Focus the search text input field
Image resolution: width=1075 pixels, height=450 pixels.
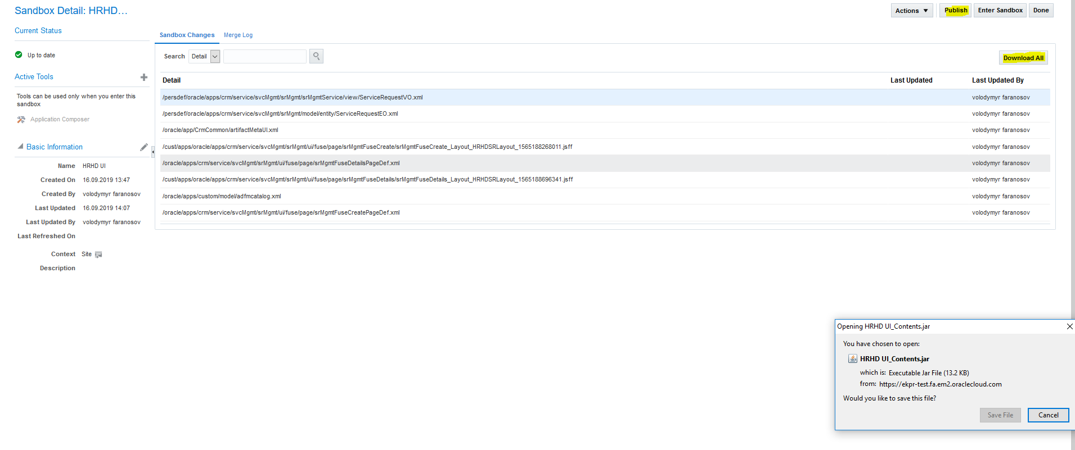pos(264,56)
